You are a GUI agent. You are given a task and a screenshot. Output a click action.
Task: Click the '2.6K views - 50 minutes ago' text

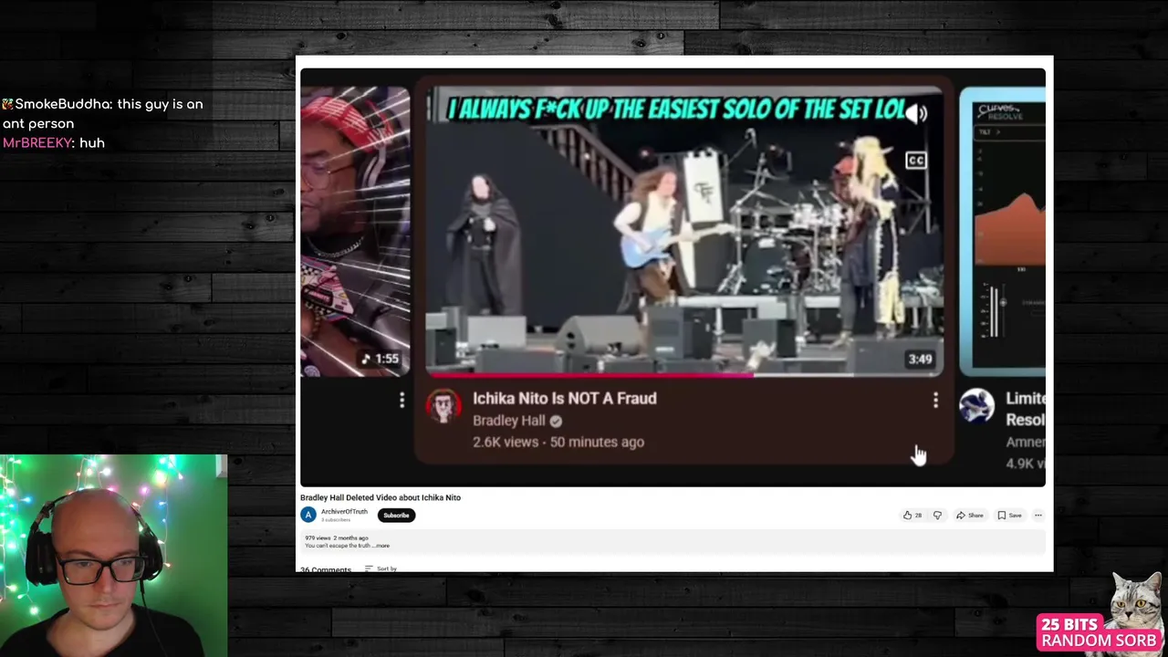click(558, 442)
